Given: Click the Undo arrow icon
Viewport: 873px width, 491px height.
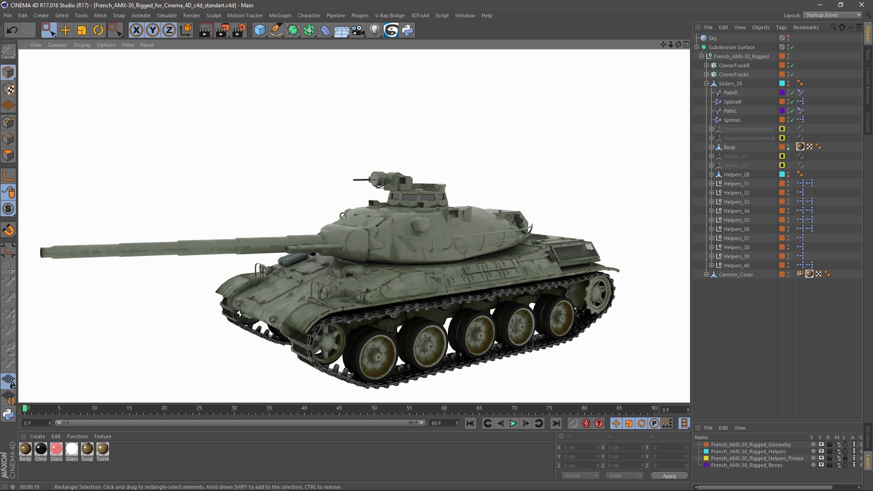Looking at the screenshot, I should point(12,30).
